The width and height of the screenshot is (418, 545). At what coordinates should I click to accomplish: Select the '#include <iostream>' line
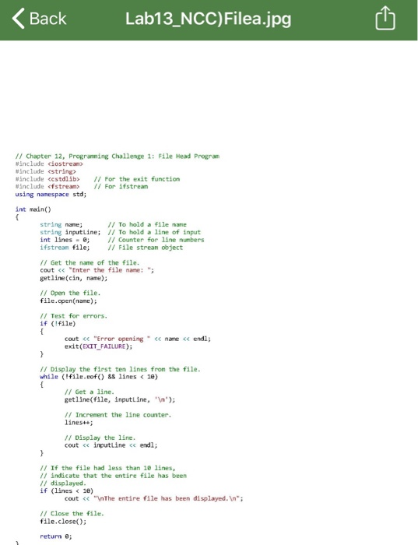pyautogui.click(x=49, y=163)
